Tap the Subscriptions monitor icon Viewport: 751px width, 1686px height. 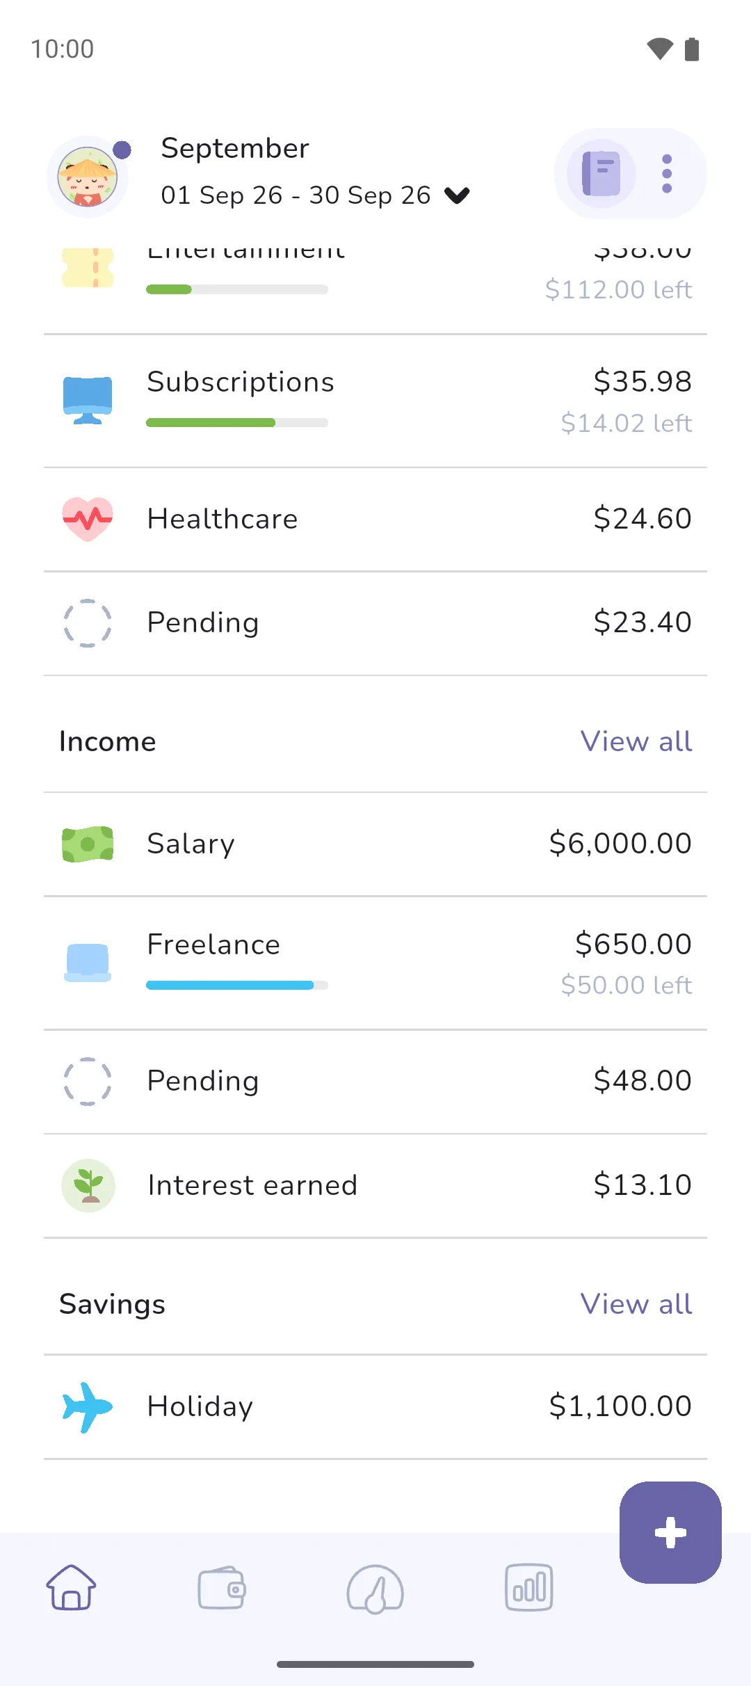(x=88, y=400)
